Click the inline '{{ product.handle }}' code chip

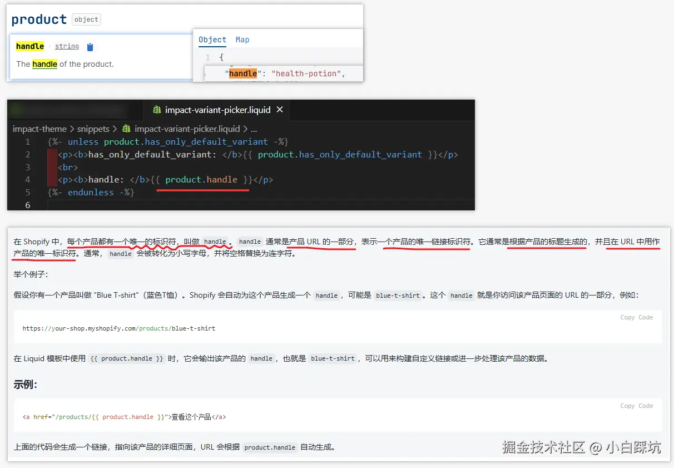127,358
